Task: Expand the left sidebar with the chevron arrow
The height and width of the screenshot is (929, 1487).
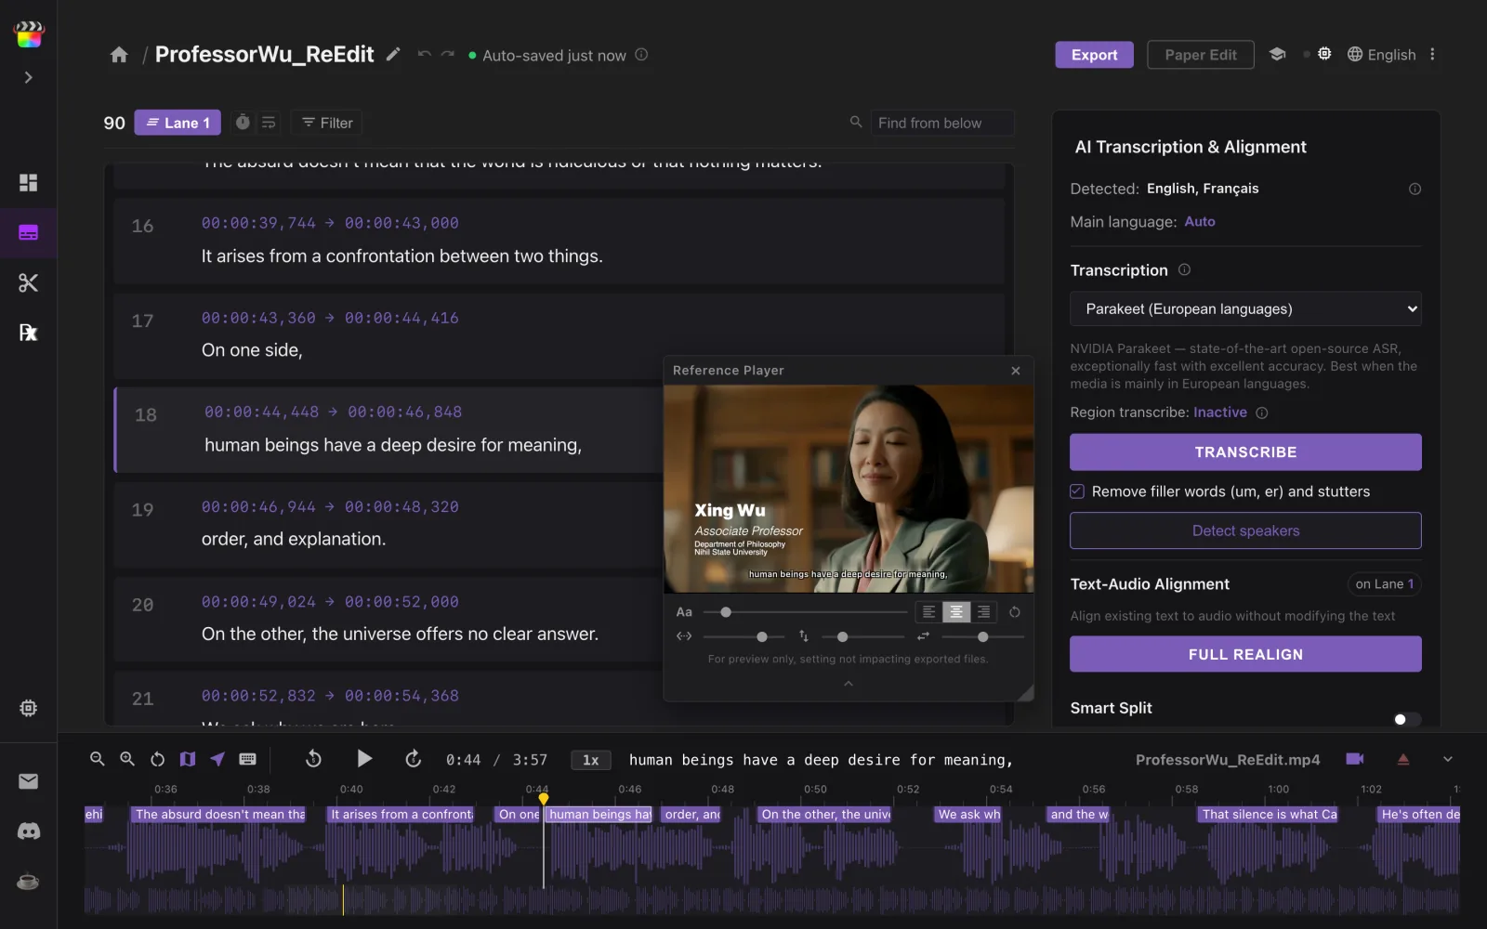Action: (x=28, y=77)
